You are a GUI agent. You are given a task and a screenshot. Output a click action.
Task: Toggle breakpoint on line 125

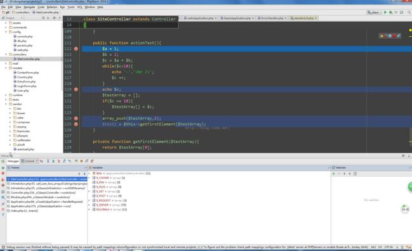76,124
